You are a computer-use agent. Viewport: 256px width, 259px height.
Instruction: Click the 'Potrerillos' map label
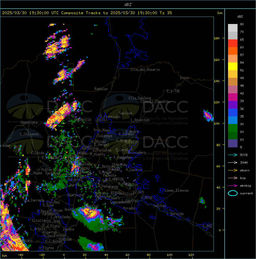(x=51, y=170)
